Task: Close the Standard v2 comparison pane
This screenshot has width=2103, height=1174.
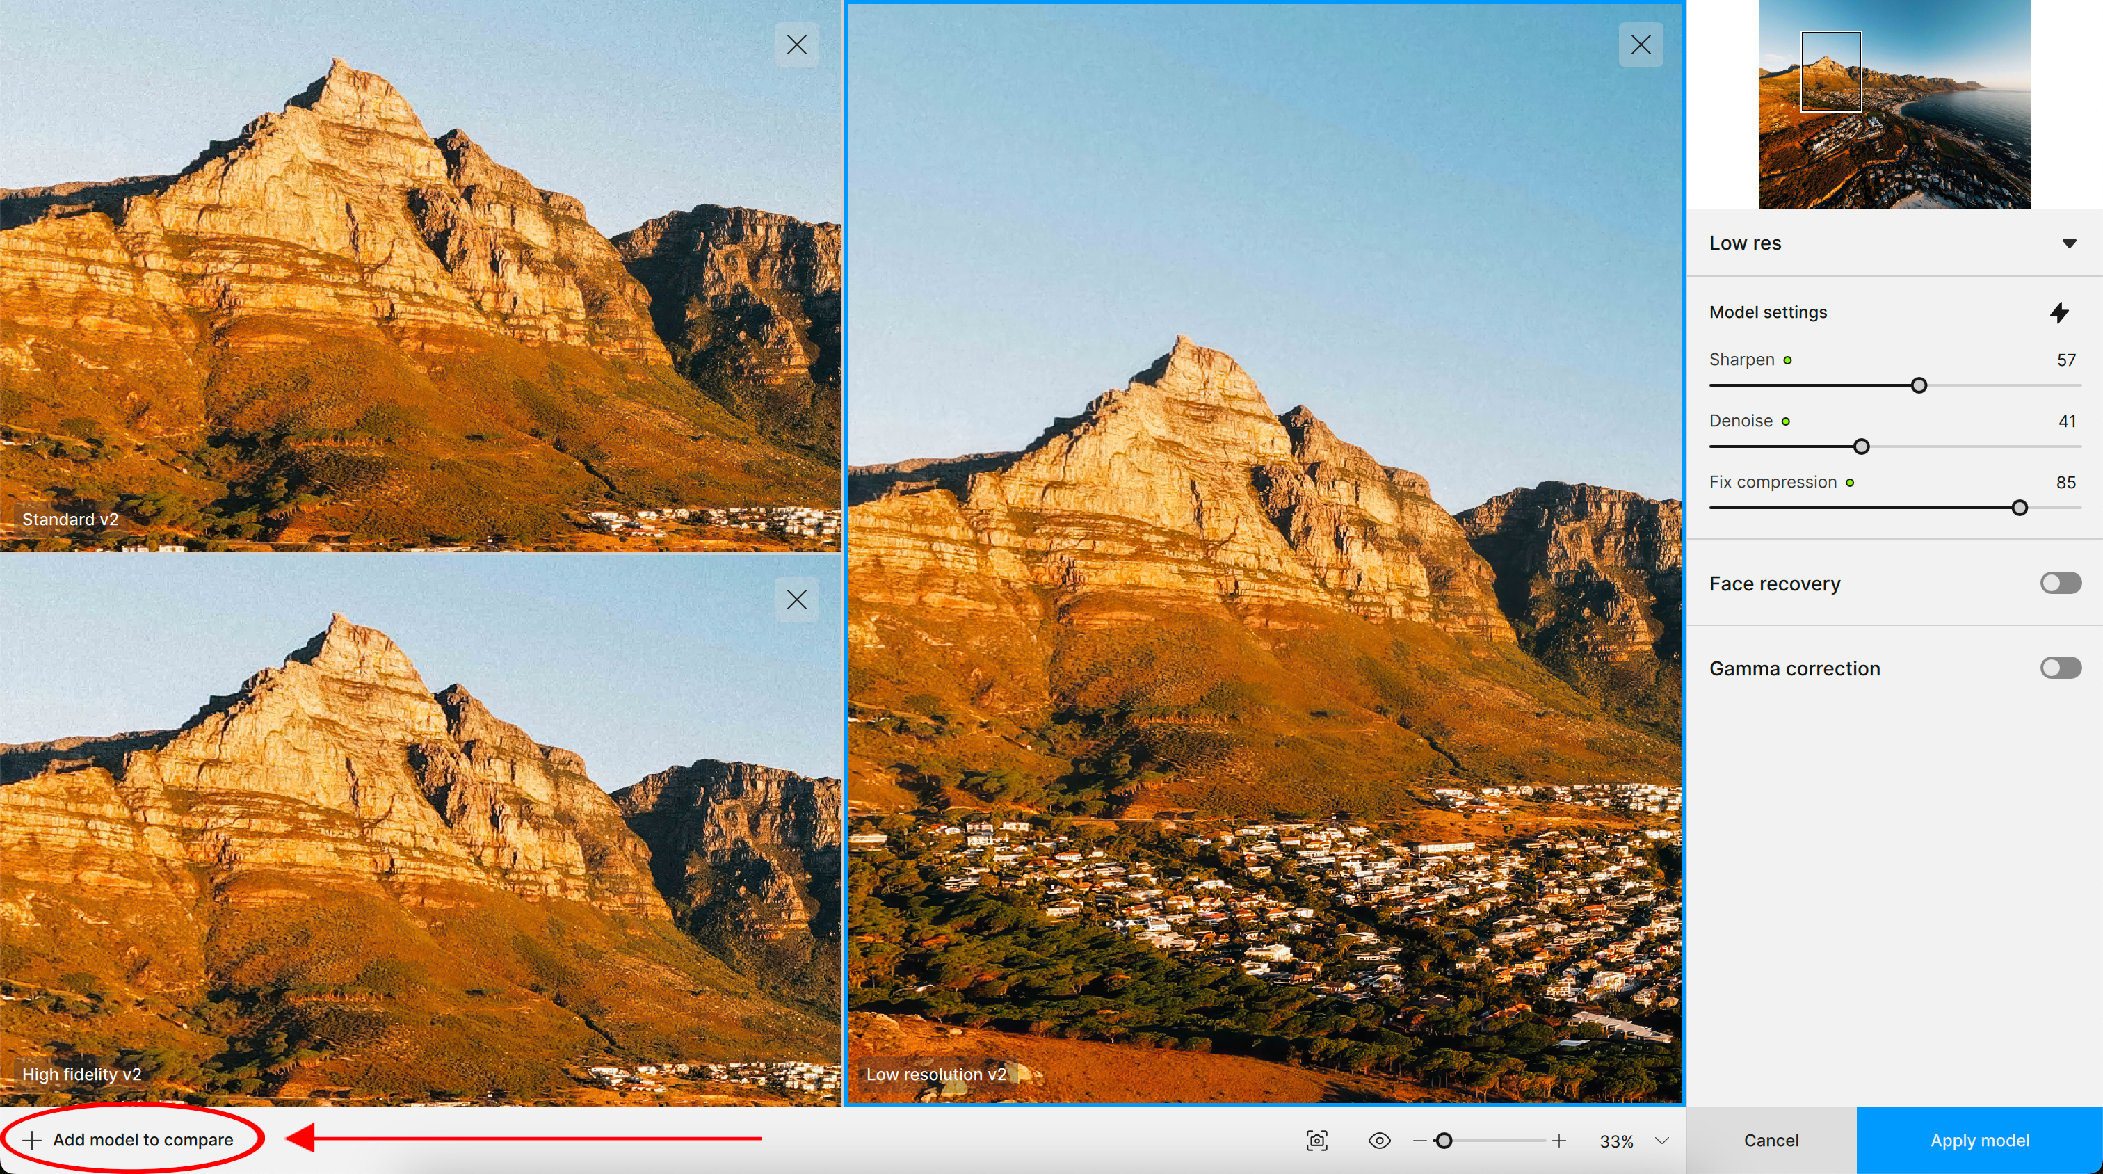Action: pyautogui.click(x=796, y=44)
